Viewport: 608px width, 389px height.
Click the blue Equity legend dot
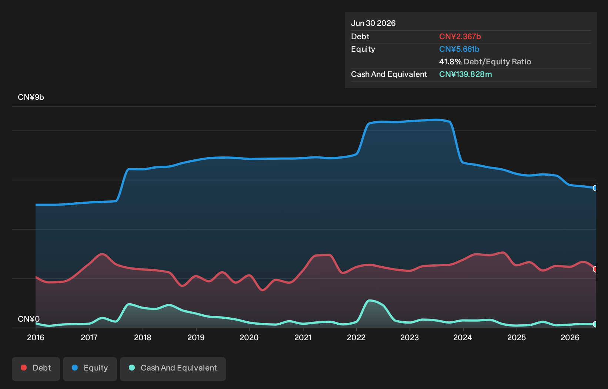[x=75, y=368]
